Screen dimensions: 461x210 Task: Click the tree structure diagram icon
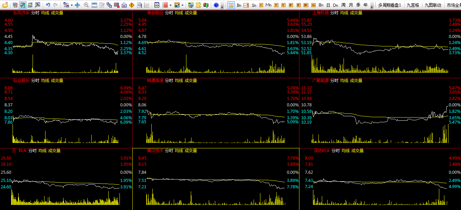coord(66,5)
